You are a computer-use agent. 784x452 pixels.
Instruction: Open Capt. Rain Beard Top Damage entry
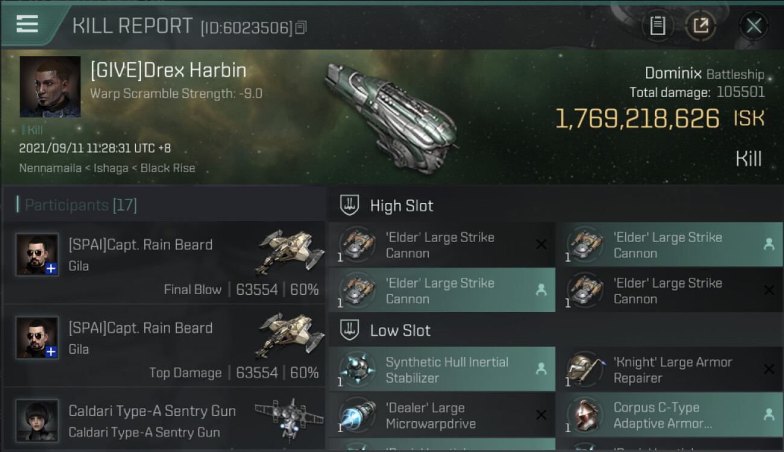point(165,345)
